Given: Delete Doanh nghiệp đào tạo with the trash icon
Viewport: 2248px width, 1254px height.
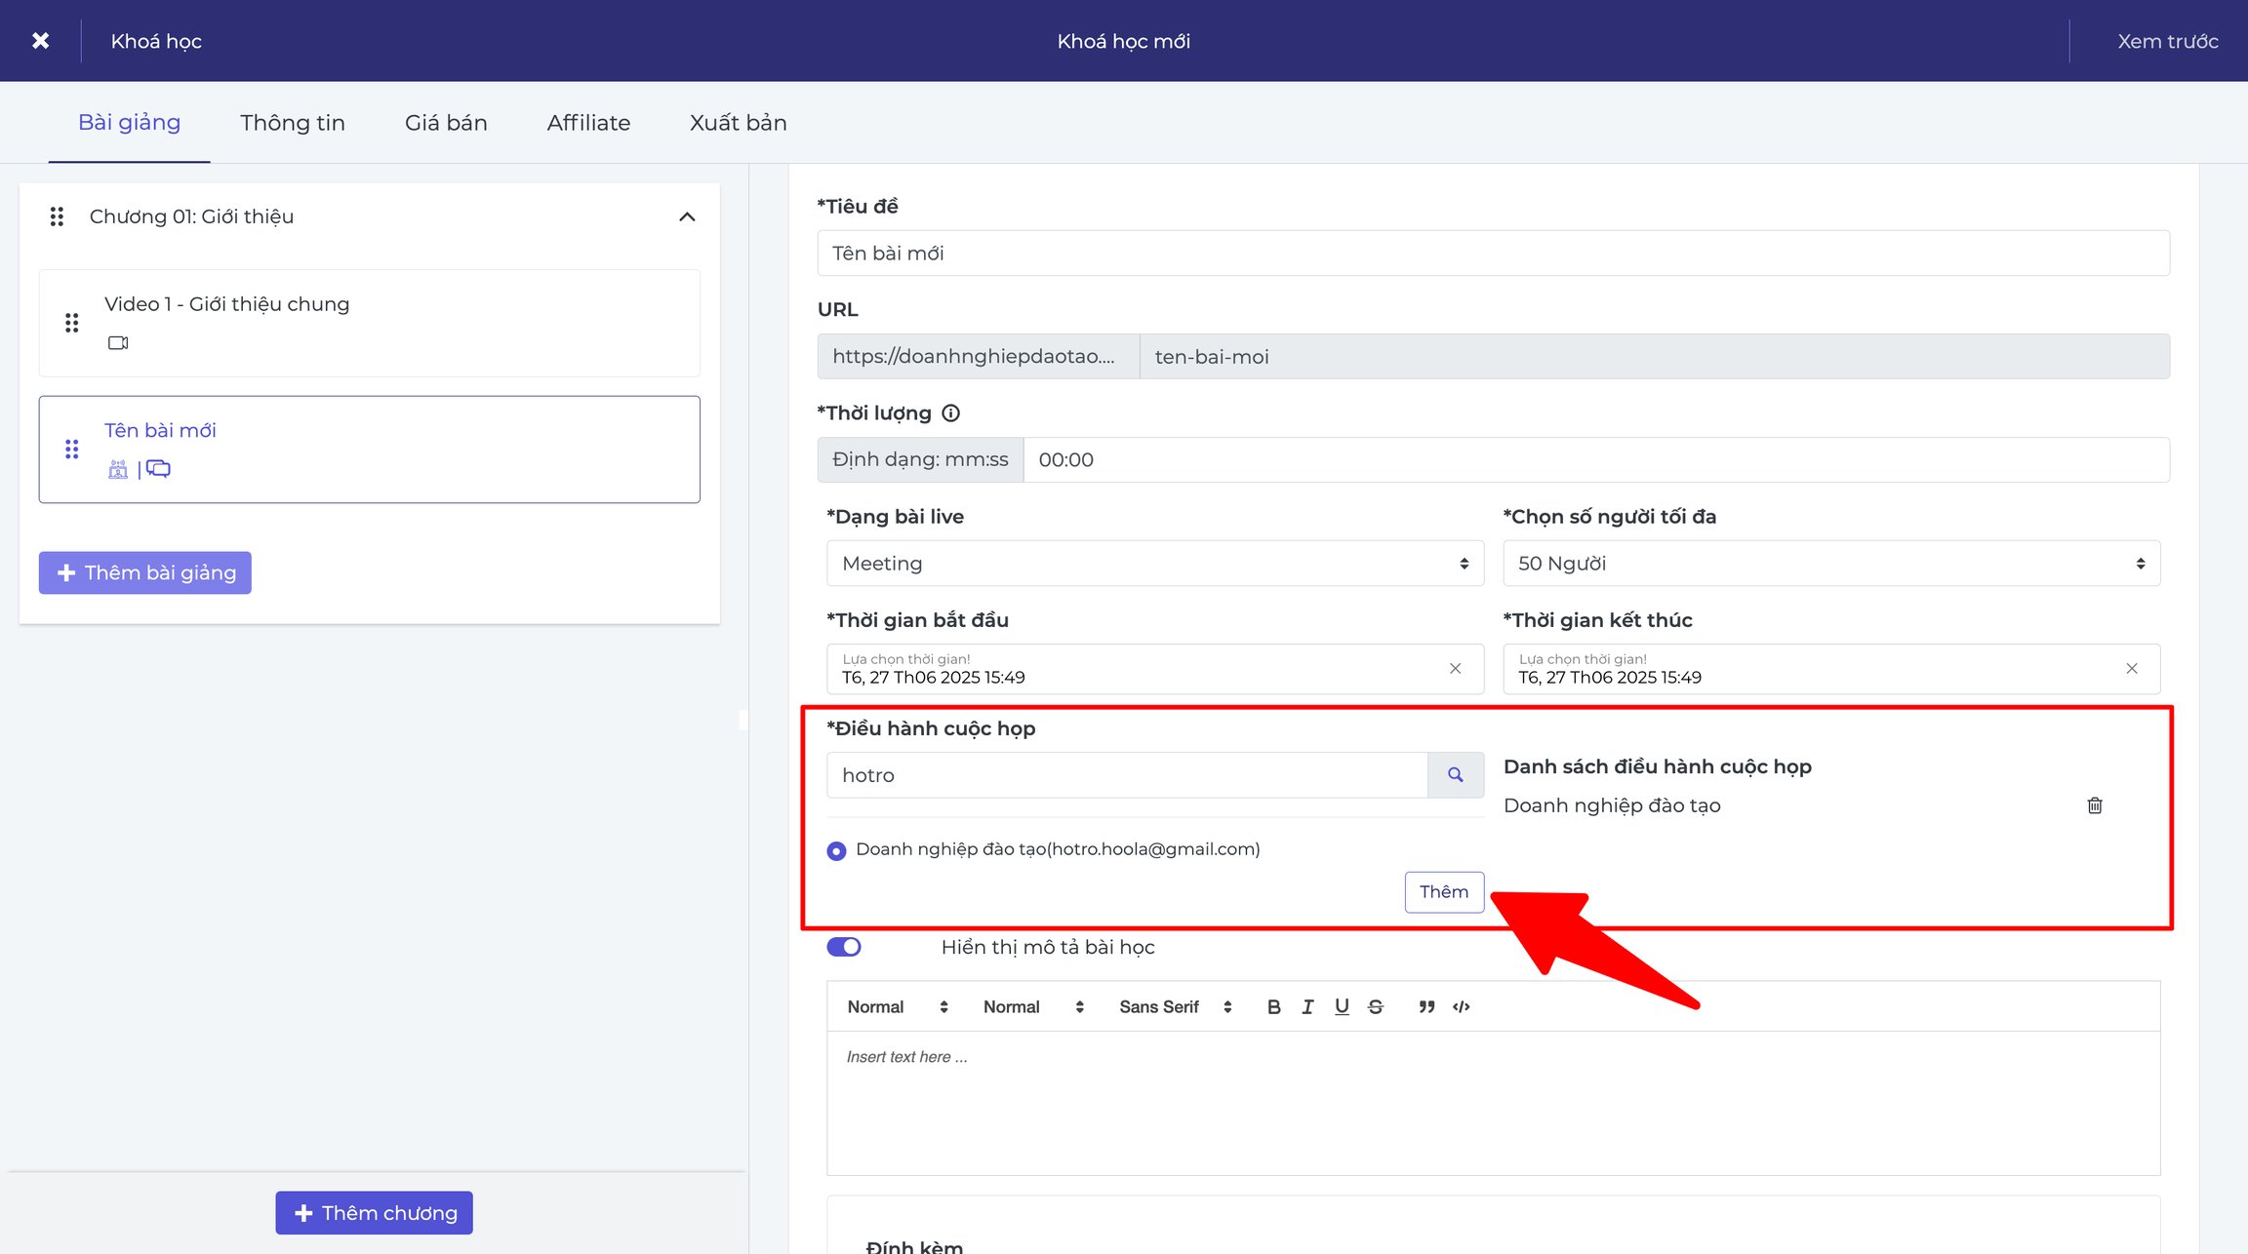Looking at the screenshot, I should click(x=2094, y=805).
